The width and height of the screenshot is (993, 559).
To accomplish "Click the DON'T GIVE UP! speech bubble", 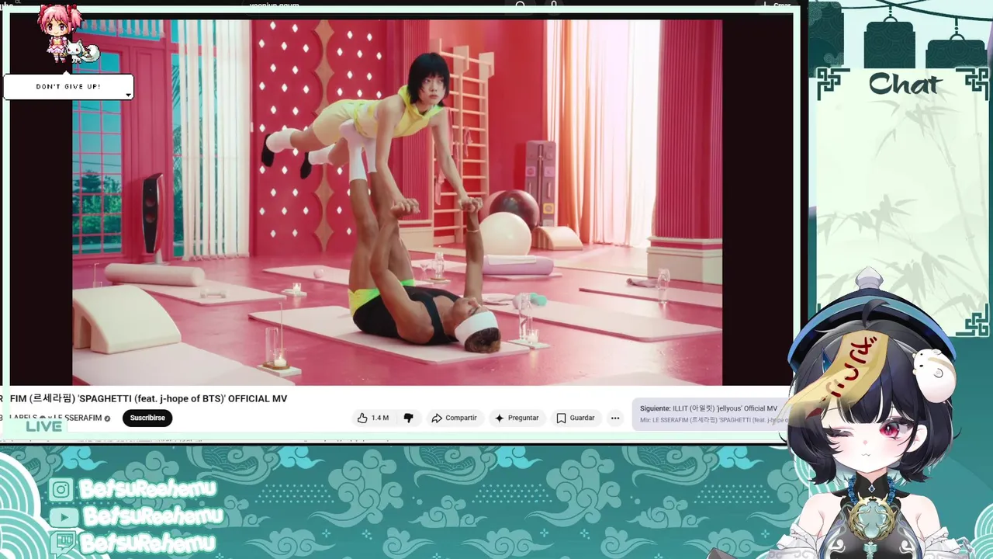I will [x=68, y=86].
